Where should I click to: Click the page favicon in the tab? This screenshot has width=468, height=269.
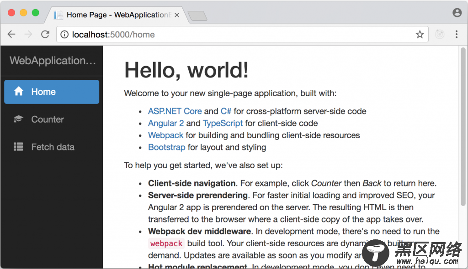(58, 15)
